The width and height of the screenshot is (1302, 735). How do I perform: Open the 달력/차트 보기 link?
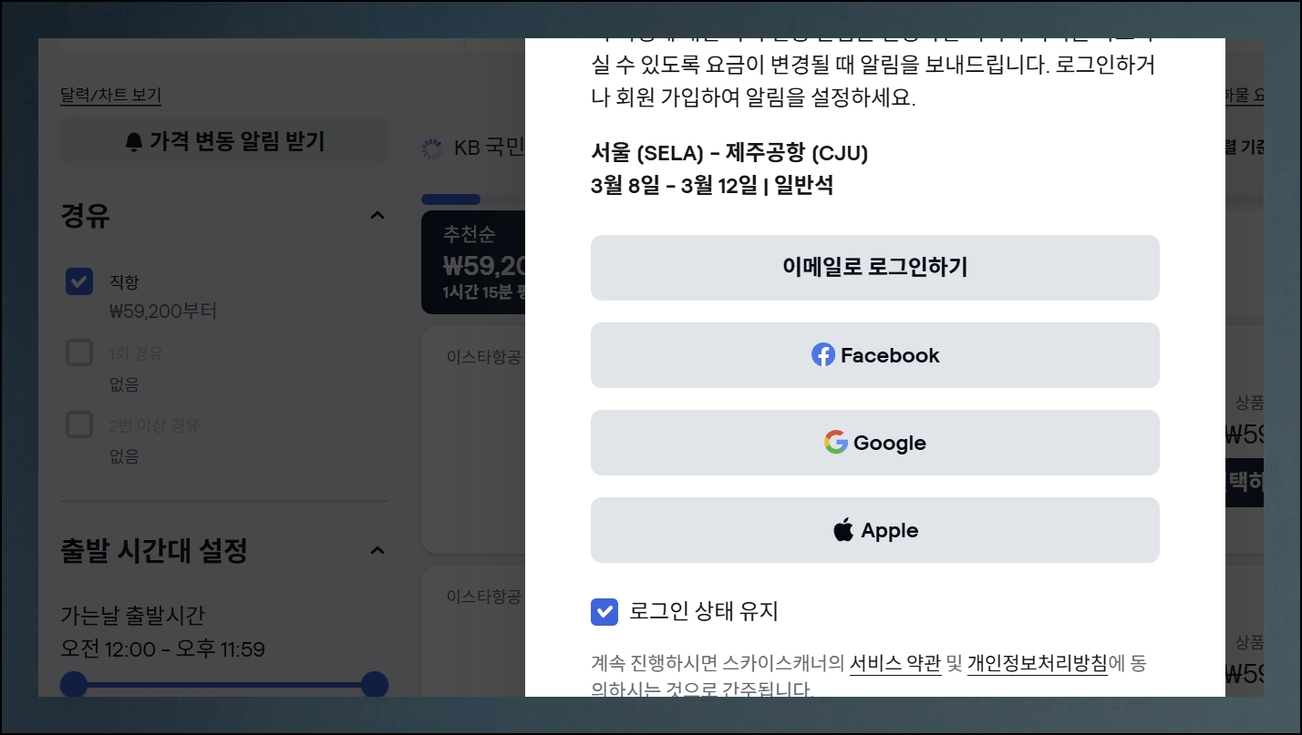tap(110, 95)
